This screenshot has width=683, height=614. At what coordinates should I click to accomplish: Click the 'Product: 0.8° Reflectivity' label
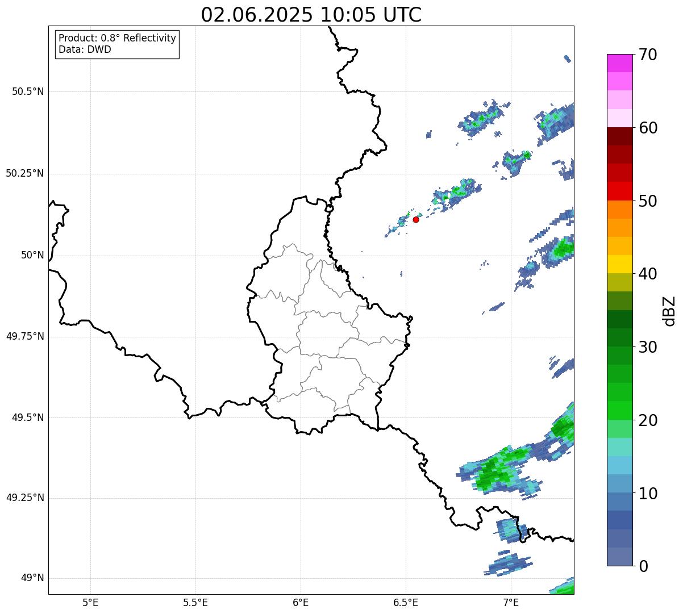tap(118, 38)
